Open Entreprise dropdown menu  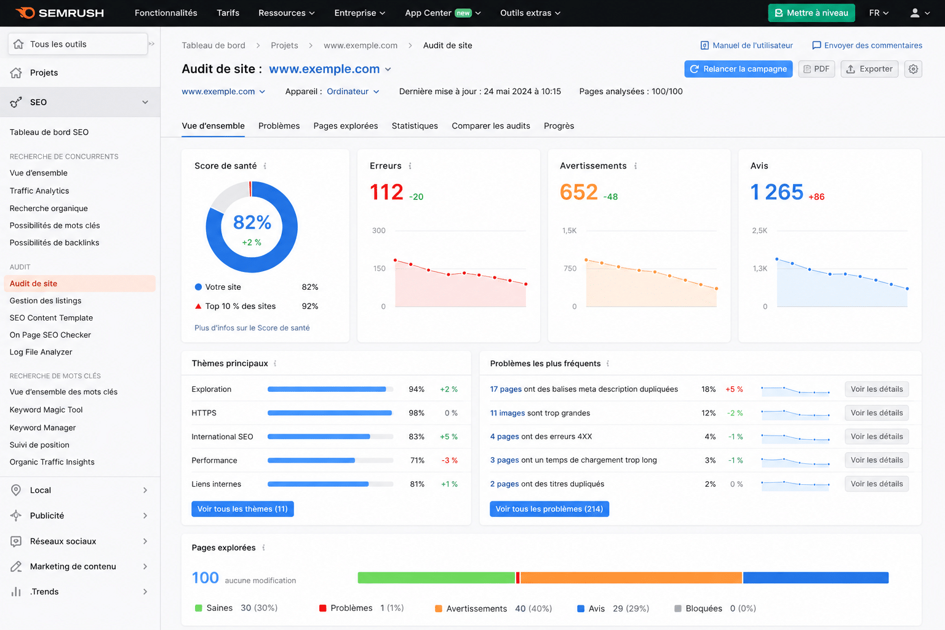coord(360,13)
